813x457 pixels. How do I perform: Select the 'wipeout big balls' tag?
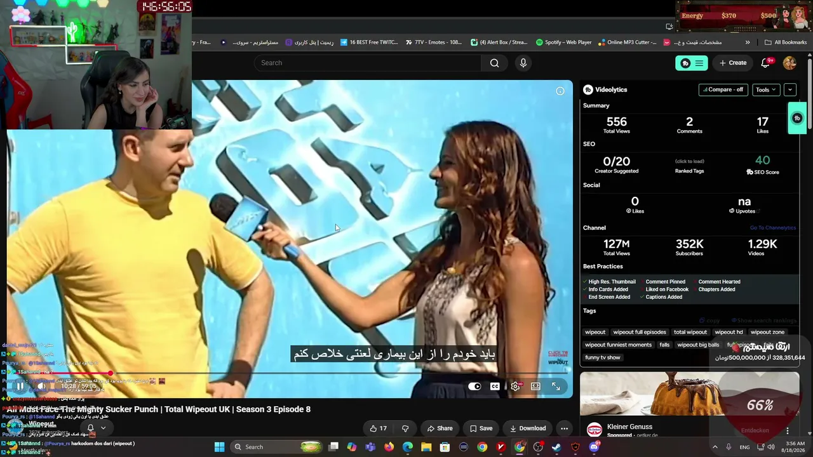(x=698, y=345)
